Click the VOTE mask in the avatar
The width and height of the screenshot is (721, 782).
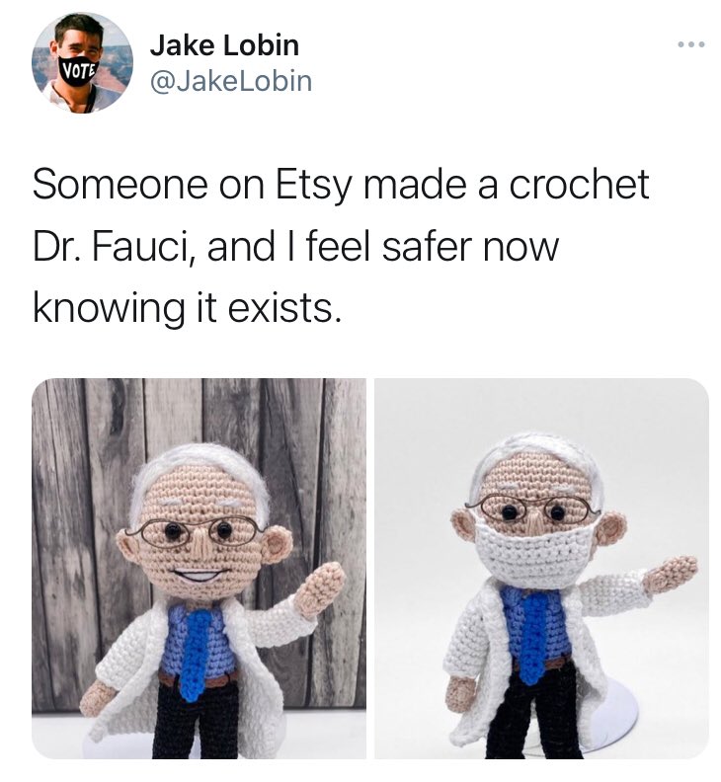pos(80,73)
